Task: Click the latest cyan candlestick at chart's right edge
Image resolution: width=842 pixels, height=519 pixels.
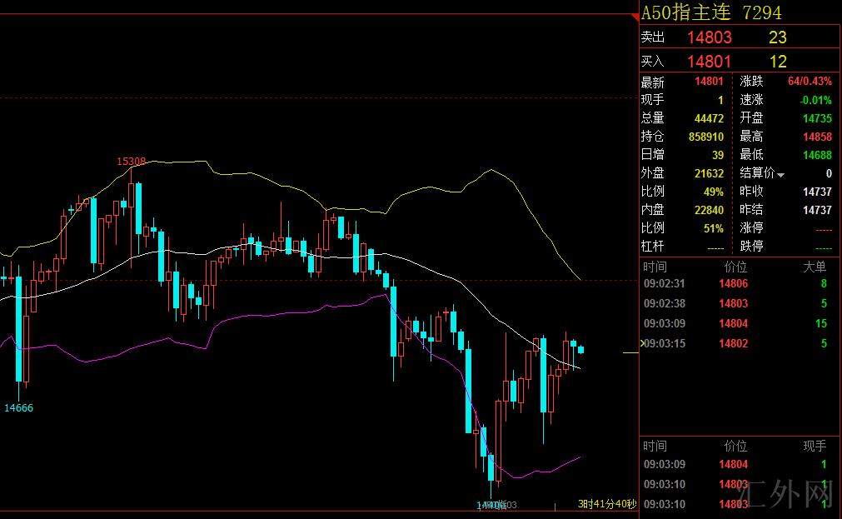Action: coord(581,349)
